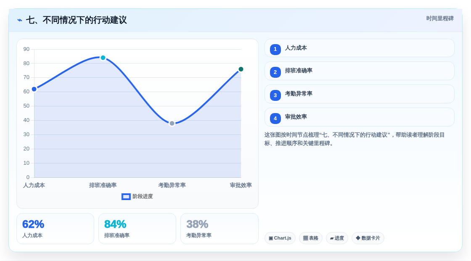Click the 84% stat card value
Image resolution: width=471 pixels, height=261 pixels.
(115, 224)
